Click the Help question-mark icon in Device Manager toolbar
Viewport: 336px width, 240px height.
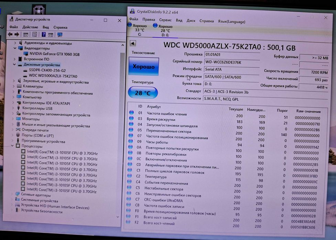[43, 34]
